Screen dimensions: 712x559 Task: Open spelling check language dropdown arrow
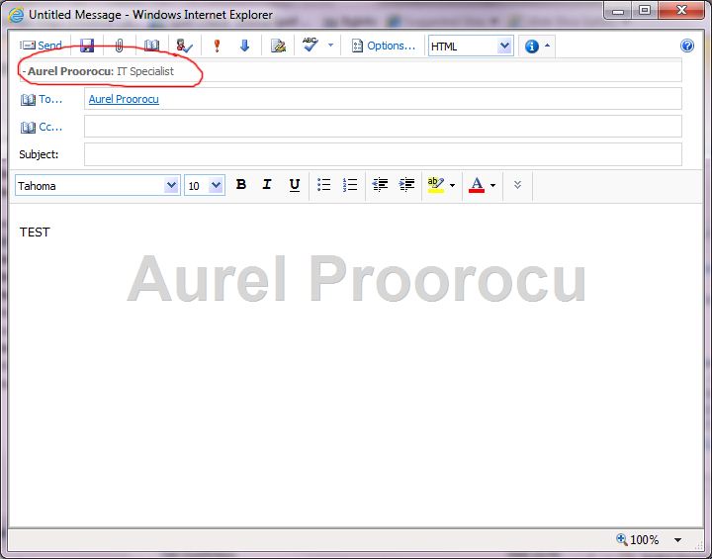330,45
